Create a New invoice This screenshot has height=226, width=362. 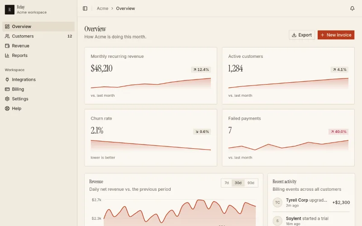[336, 35]
